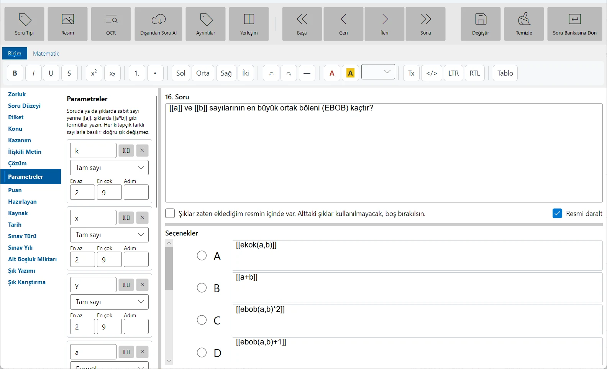The width and height of the screenshot is (607, 369).
Task: Choose option D as correct answer
Action: tap(202, 353)
